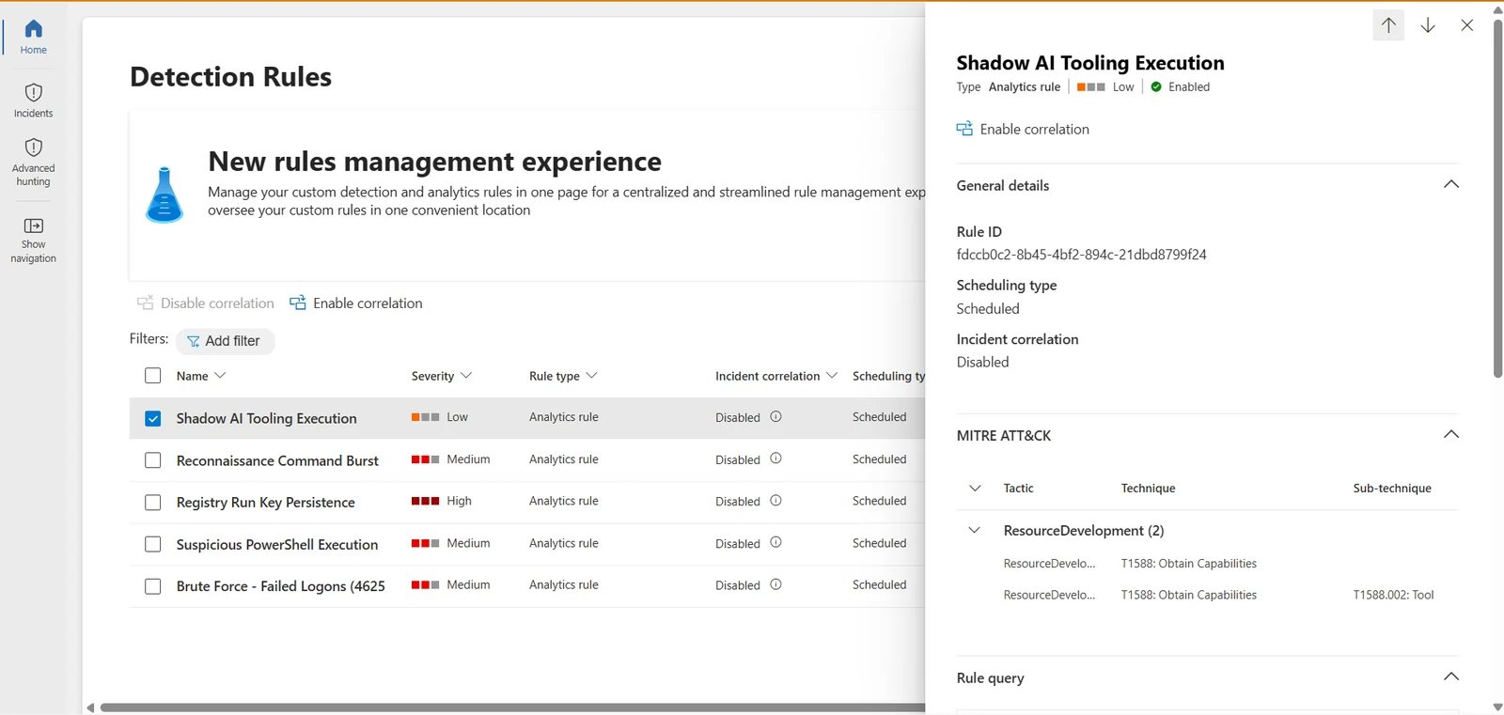Click the Rule ID value fdccb0c2-8b45-4bf2-894c-21dbd8799f24

[1081, 255]
